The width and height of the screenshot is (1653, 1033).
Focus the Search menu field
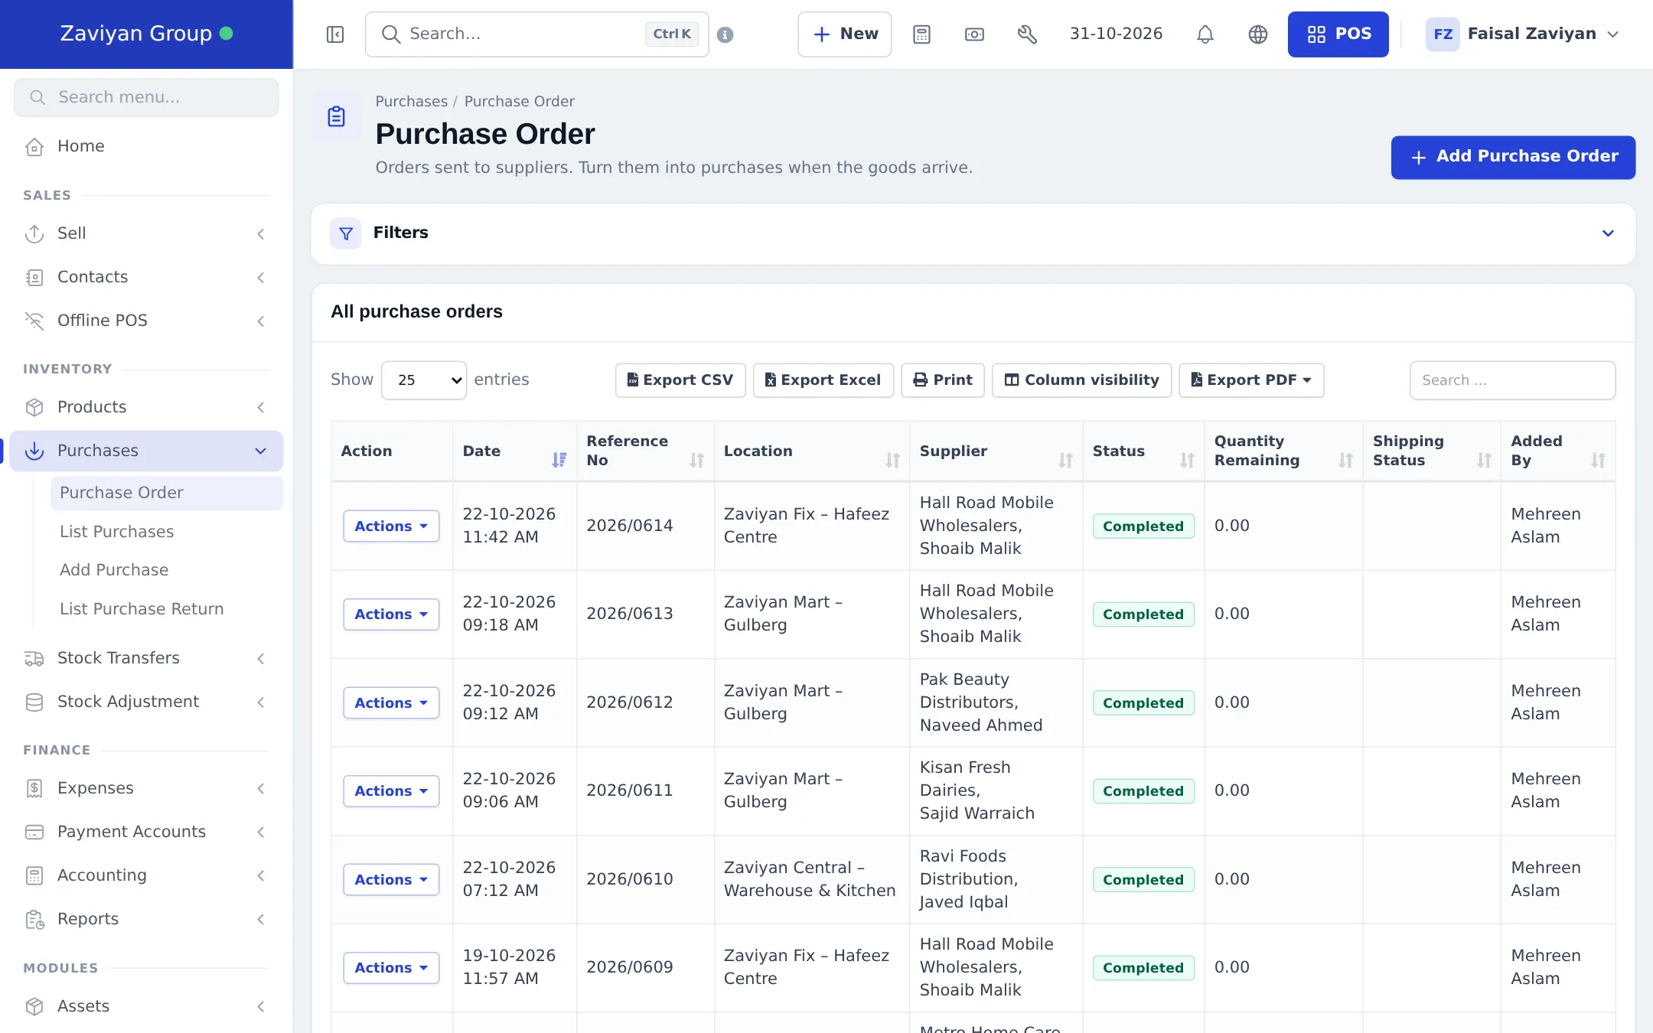[x=146, y=97]
